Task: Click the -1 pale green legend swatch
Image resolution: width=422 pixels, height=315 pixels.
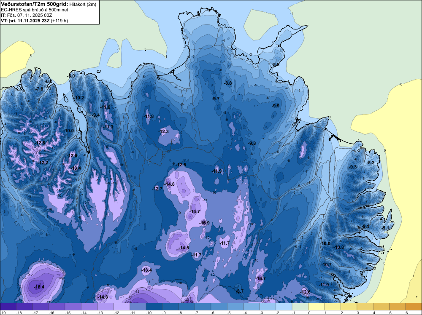Action: pos(300,307)
